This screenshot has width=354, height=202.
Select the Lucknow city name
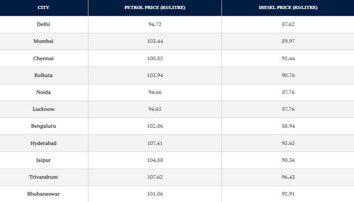pyautogui.click(x=43, y=109)
